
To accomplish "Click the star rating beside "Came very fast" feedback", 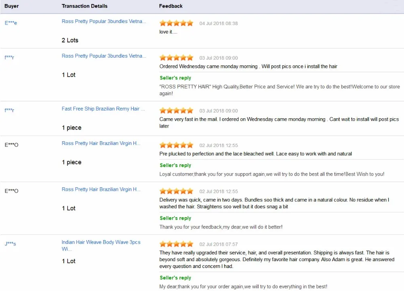I will (x=177, y=110).
